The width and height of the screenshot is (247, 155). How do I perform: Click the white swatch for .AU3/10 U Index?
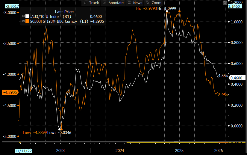[27, 16]
